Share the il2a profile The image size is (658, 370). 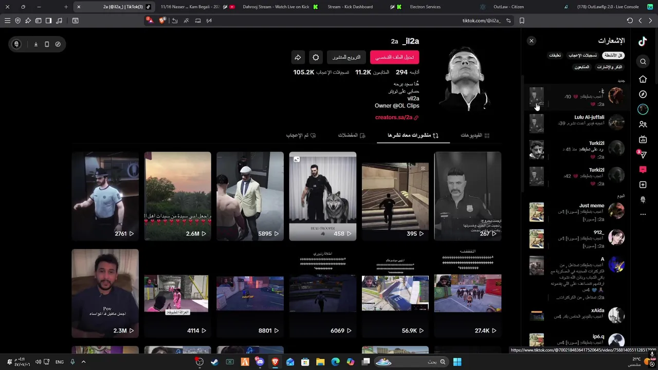[x=298, y=57]
